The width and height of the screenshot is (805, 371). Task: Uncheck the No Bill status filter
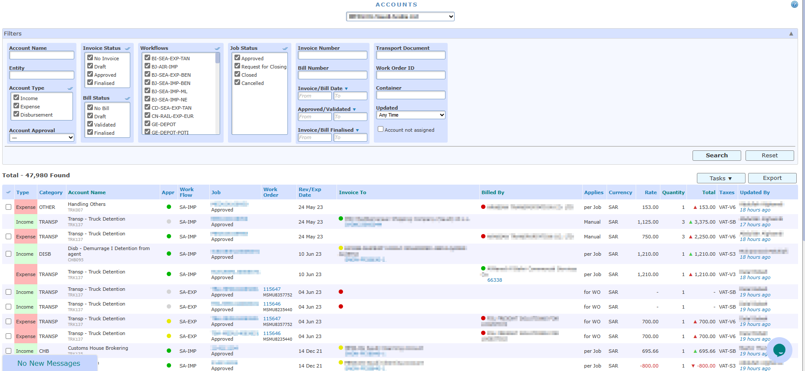tap(90, 107)
